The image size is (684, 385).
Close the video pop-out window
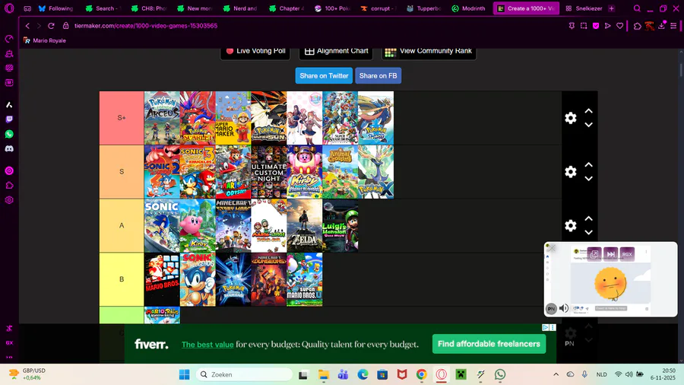pyautogui.click(x=552, y=248)
